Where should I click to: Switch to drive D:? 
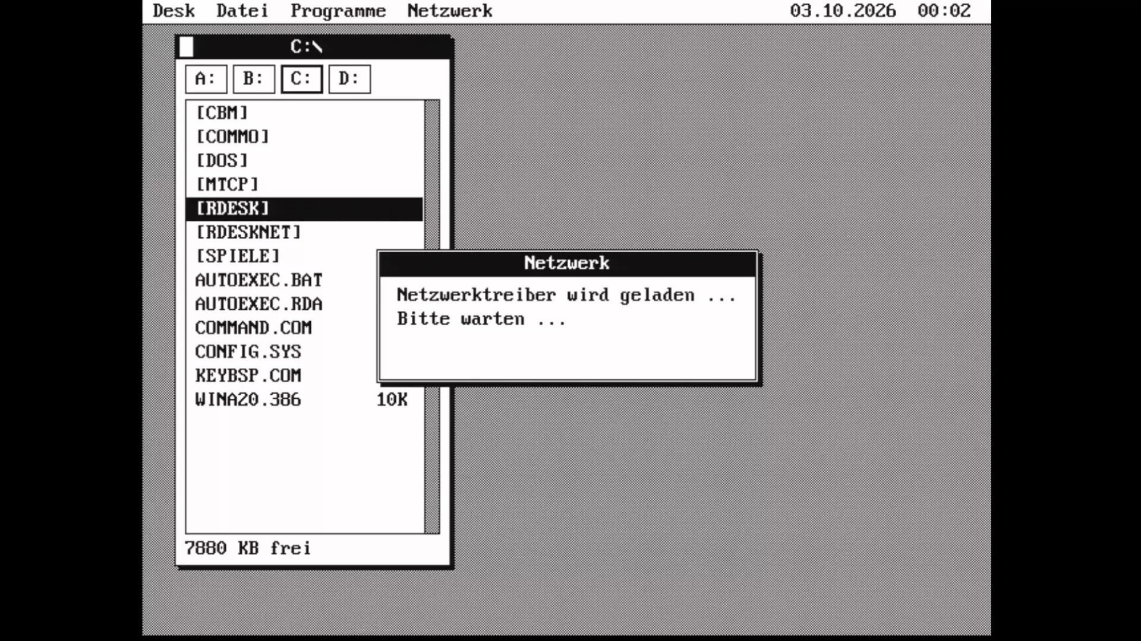click(x=349, y=79)
